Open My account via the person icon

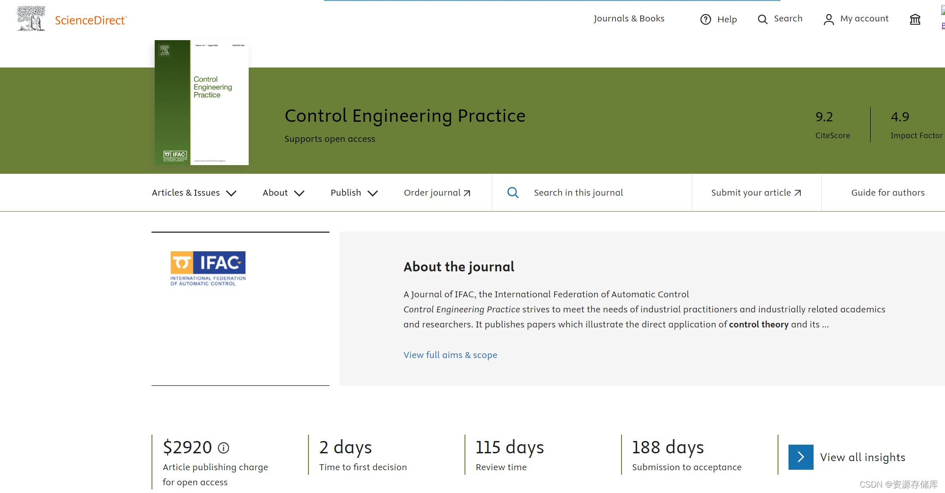pos(828,20)
